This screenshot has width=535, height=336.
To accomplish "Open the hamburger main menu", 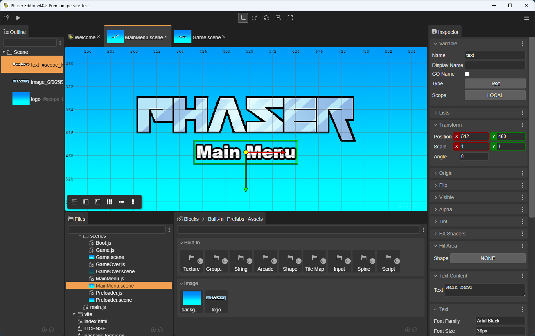I will point(527,18).
